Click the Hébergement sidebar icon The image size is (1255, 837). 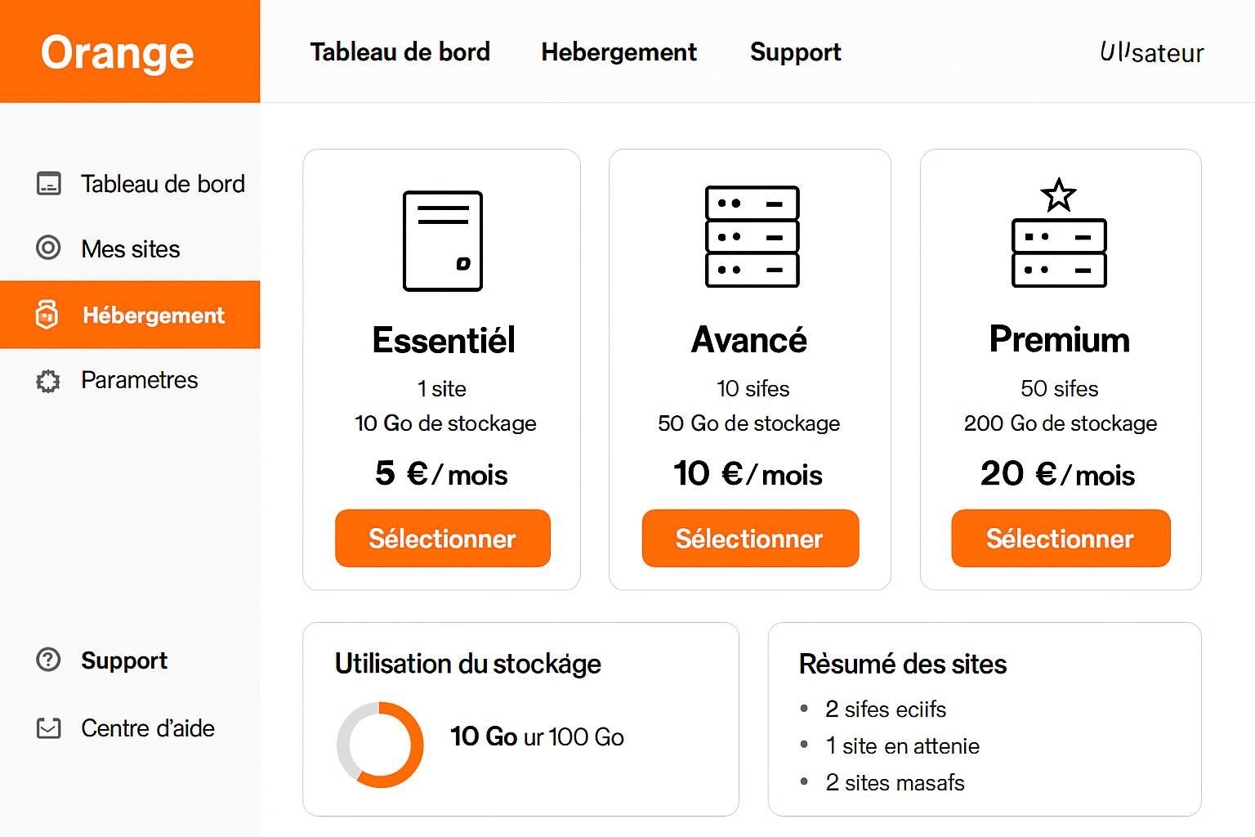tap(48, 315)
